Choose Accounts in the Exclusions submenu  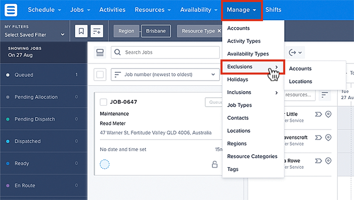300,69
